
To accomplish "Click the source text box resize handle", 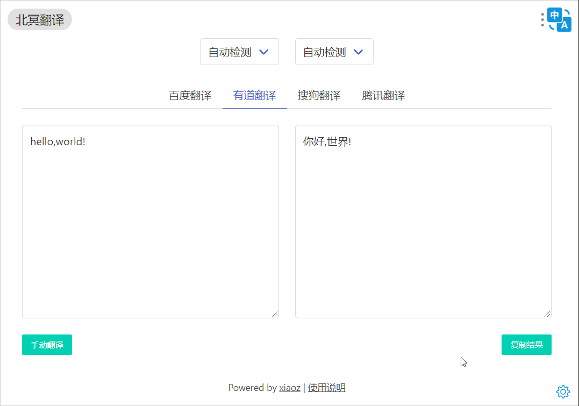I will pos(275,314).
